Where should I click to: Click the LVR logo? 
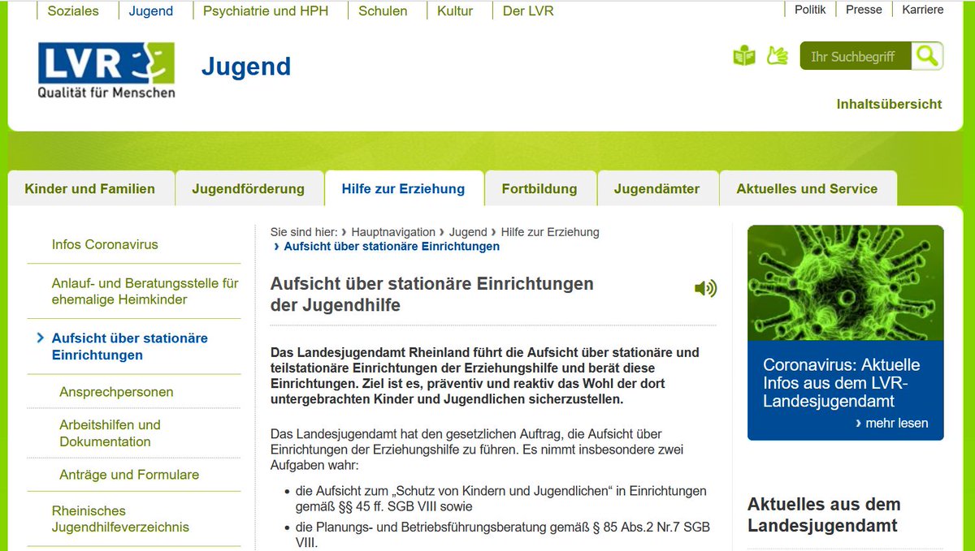click(x=106, y=71)
